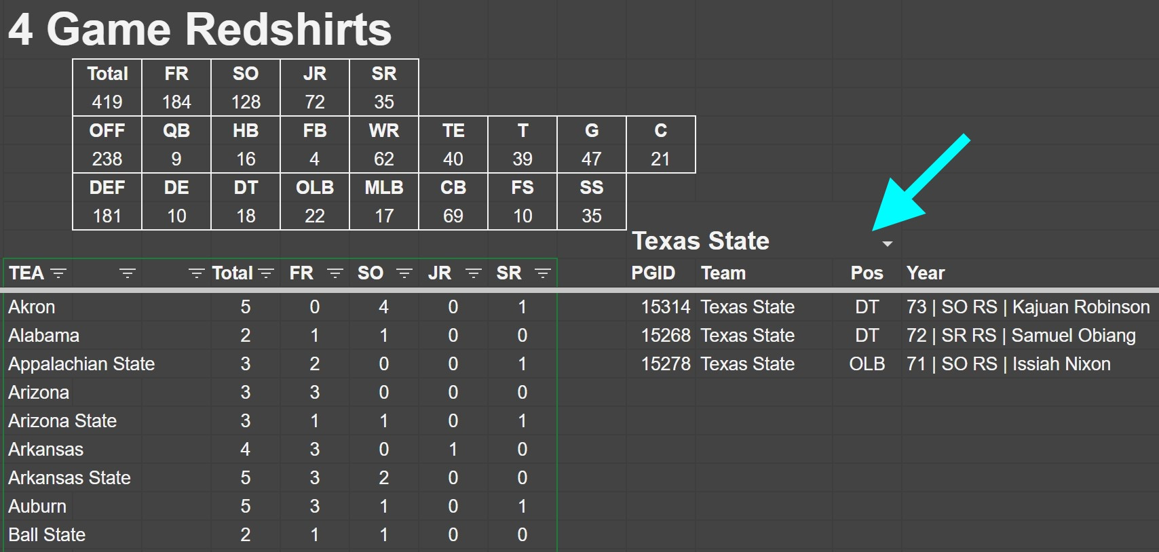This screenshot has width=1159, height=552.
Task: Open the filter icon in the TEA column header
Action: pos(59,273)
